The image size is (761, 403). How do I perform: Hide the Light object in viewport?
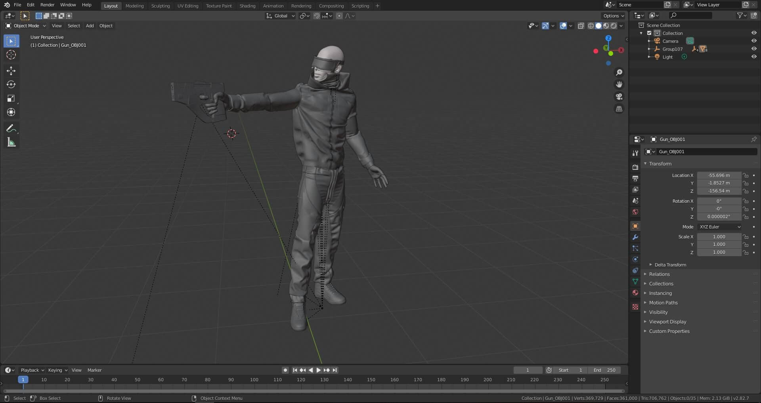[753, 57]
